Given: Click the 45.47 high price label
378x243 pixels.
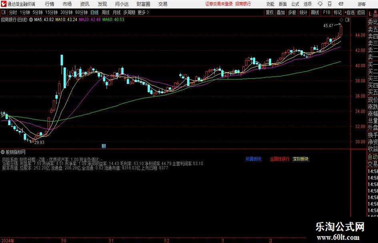Looking at the screenshot, I should point(328,26).
